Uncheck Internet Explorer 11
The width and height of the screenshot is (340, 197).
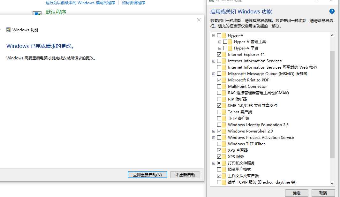pos(219,55)
